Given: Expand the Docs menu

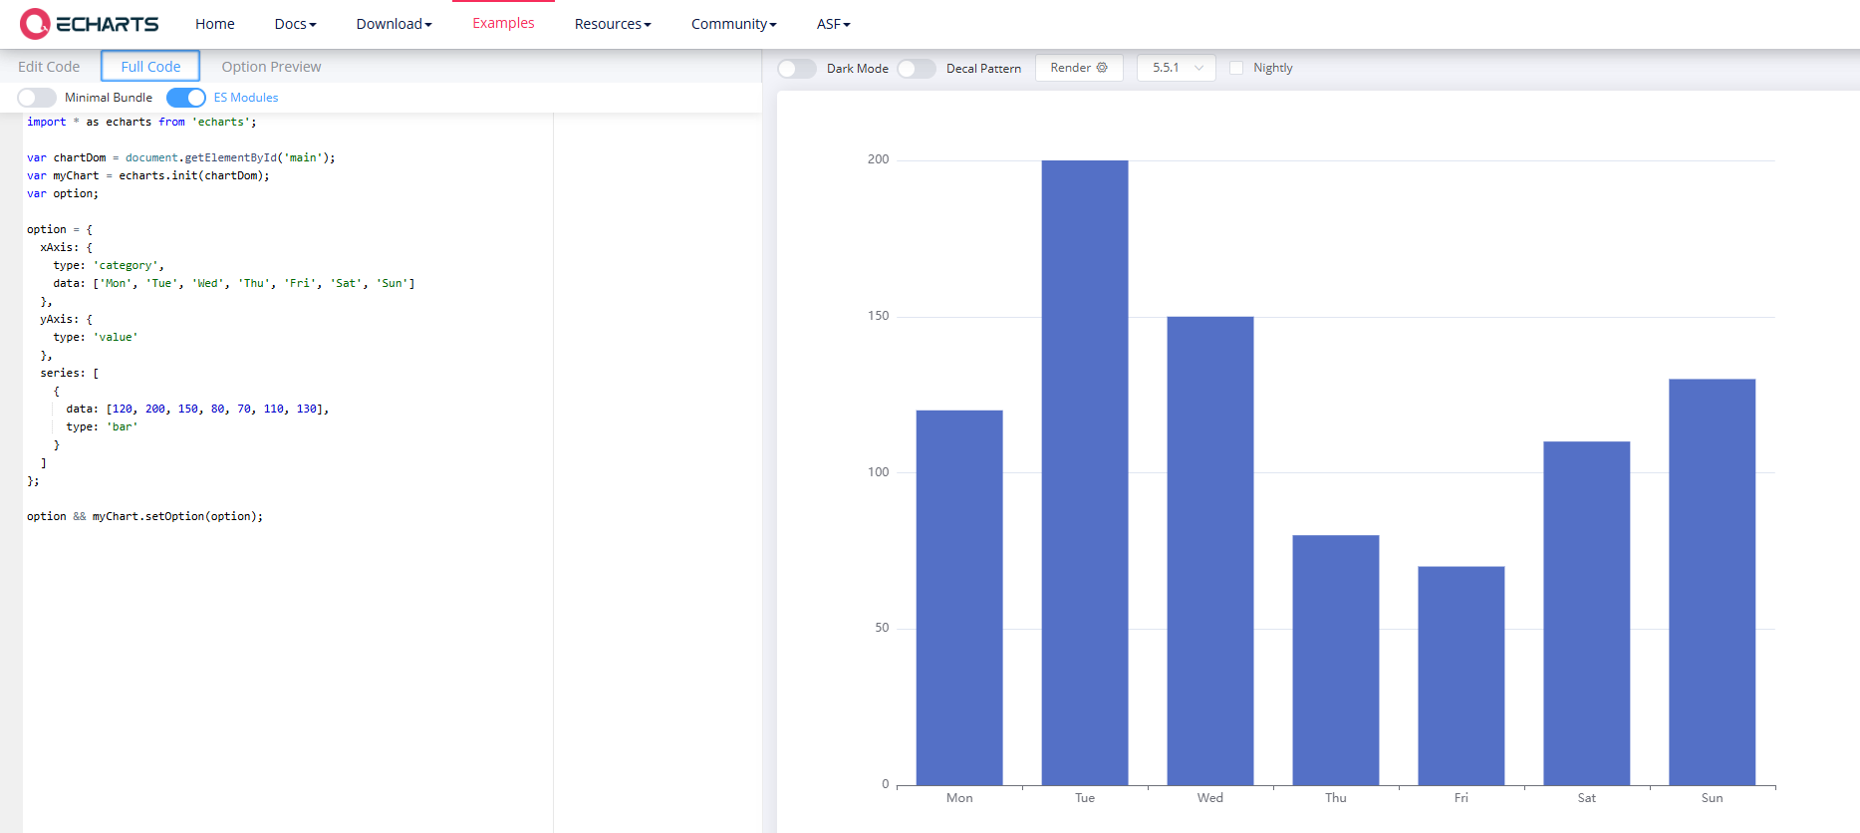Looking at the screenshot, I should coord(295,24).
